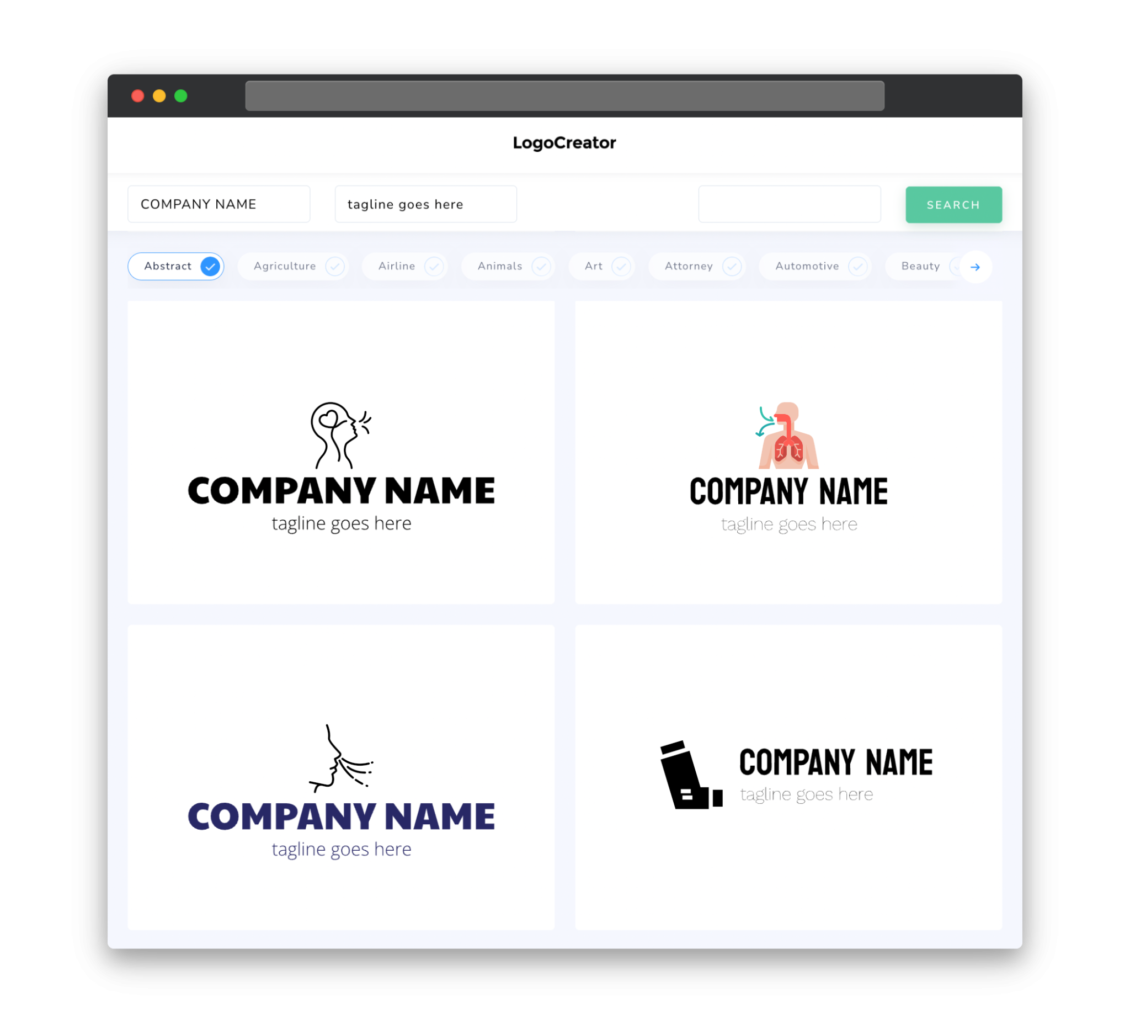This screenshot has height=1023, width=1130.
Task: Click the Company Name input field
Action: pos(220,204)
